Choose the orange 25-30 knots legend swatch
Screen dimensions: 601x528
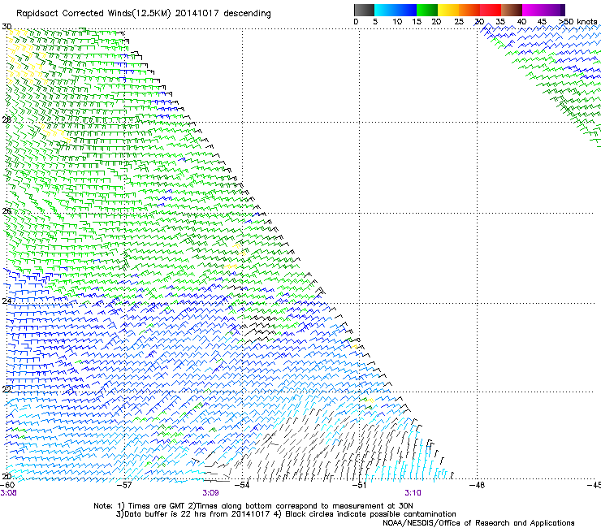pyautogui.click(x=469, y=10)
